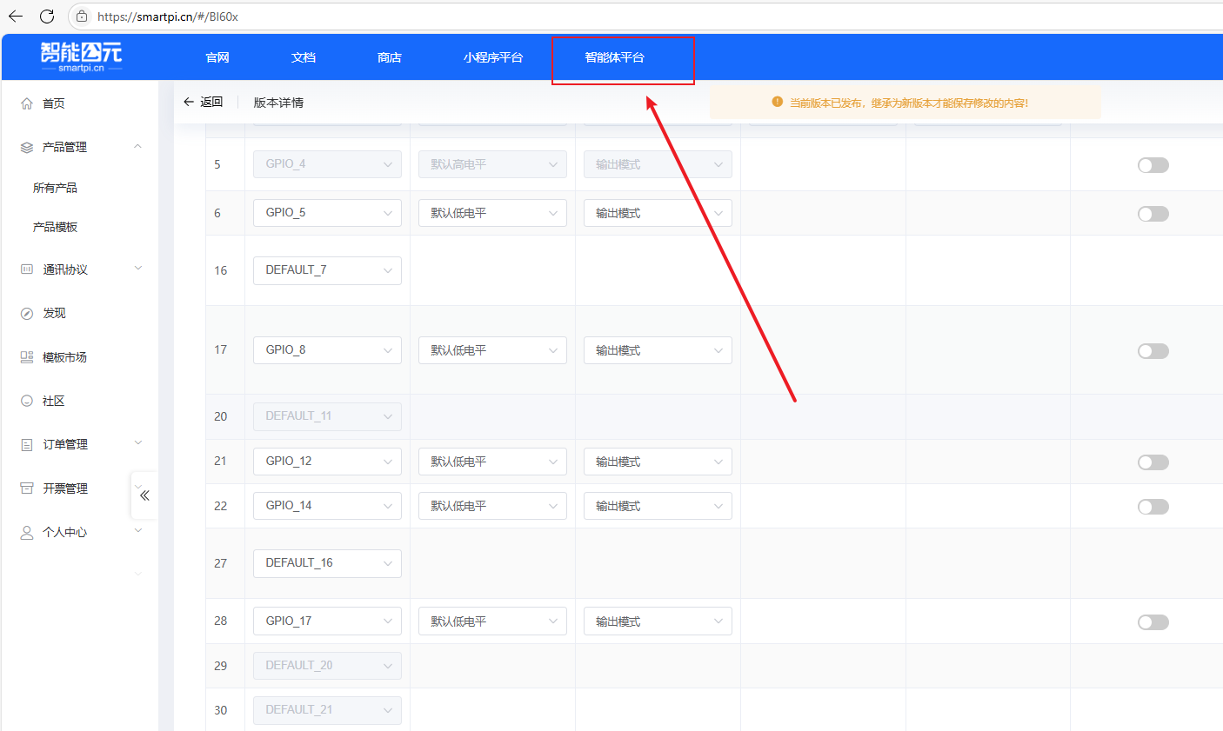This screenshot has height=731, width=1223.
Task: Toggle the switch in the GPIO_17 row
Action: click(1153, 622)
